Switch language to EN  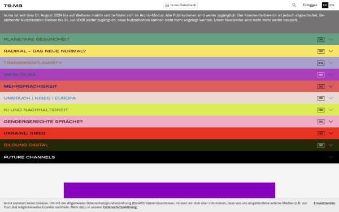332,5
